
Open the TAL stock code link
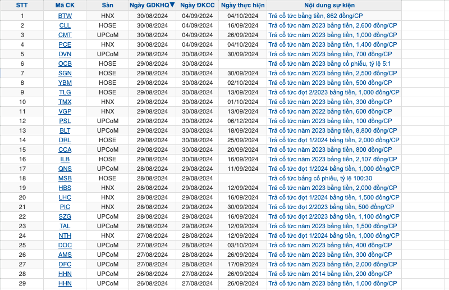click(x=65, y=226)
